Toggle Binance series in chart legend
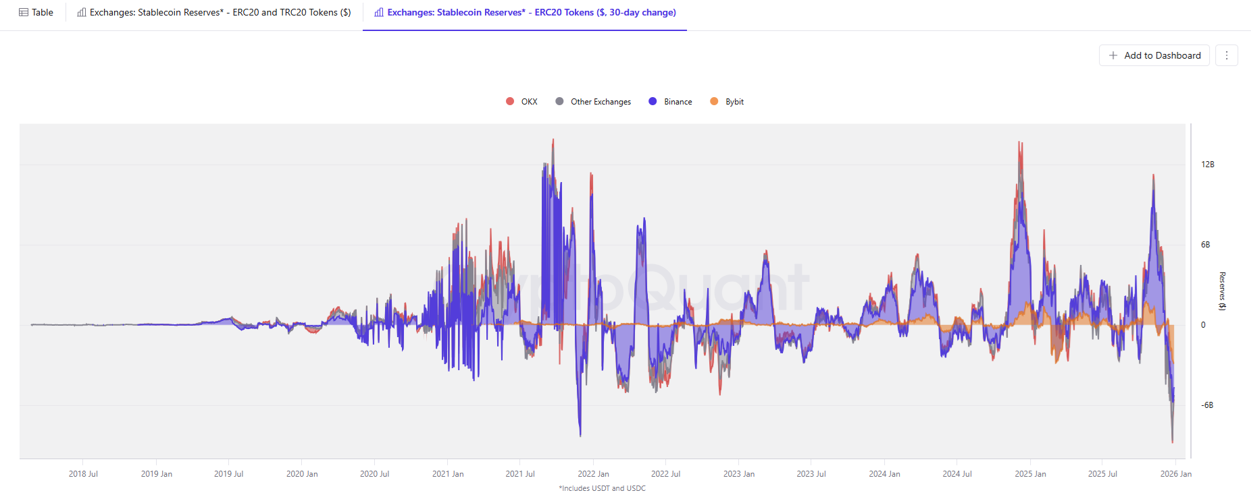This screenshot has height=501, width=1251. pyautogui.click(x=678, y=102)
